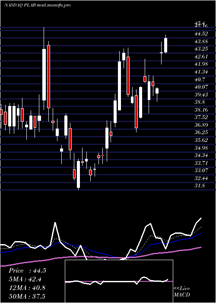Image resolution: width=216 pixels, height=303 pixels.
Task: Click the 38.8 price axis label
Action: 200,102
